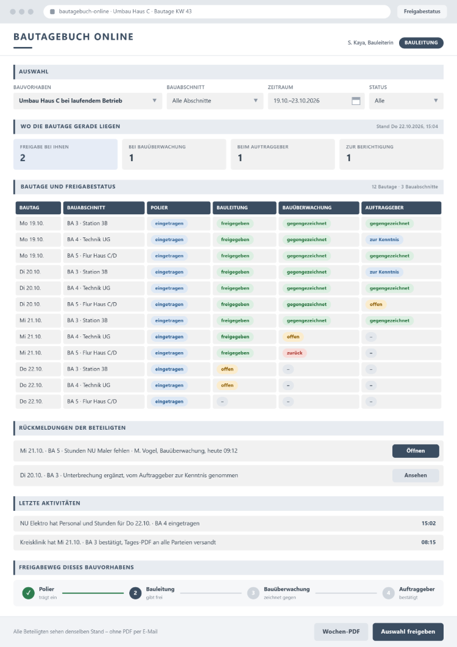
Task: Click Bauüberwachung gegengezeichnet for Mi 21.10. BA 3
Action: (306, 320)
